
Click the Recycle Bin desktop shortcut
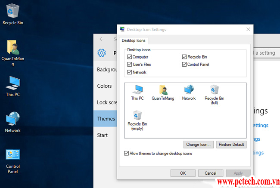pos(13,14)
